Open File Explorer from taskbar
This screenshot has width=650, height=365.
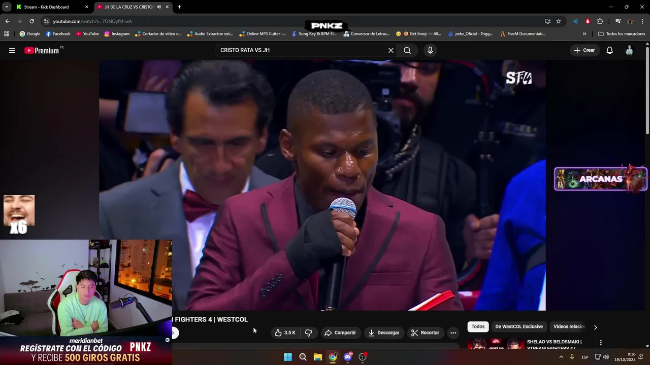click(317, 357)
